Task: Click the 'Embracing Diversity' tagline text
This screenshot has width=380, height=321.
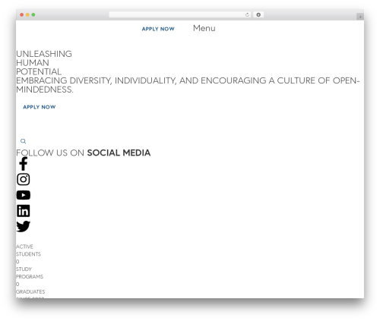Action: click(x=188, y=85)
